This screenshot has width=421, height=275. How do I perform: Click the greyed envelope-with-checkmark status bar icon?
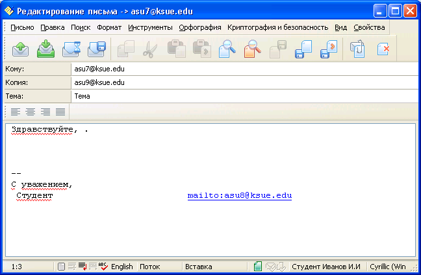270,267
